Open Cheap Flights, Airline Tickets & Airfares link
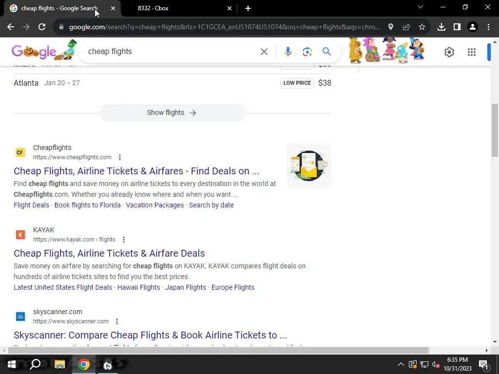The image size is (499, 374). click(136, 171)
